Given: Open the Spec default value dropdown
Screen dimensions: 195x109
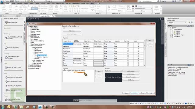Looking at the screenshot, I should [x=103, y=63].
